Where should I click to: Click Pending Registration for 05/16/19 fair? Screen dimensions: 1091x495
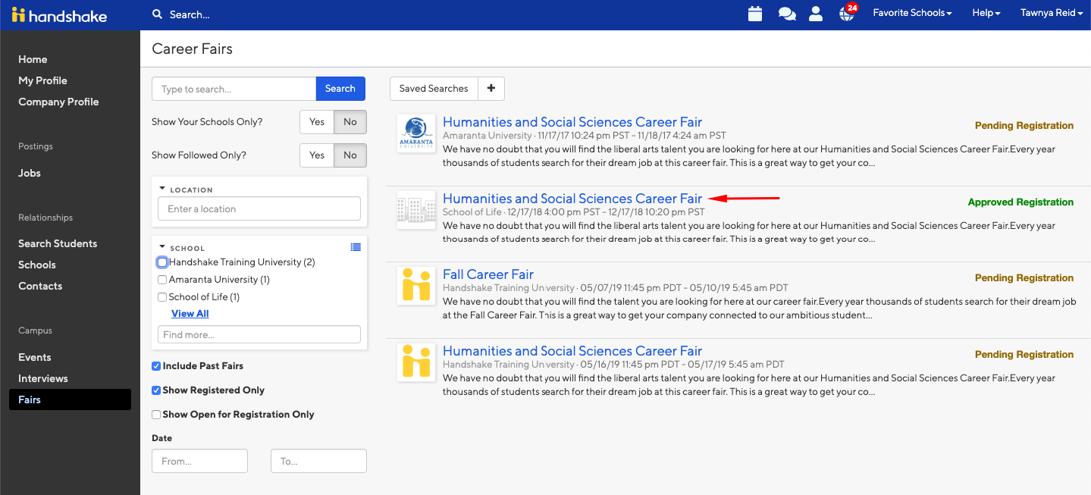point(1024,355)
